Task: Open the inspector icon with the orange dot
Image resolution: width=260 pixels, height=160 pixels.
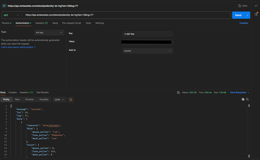Action: tap(256, 15)
